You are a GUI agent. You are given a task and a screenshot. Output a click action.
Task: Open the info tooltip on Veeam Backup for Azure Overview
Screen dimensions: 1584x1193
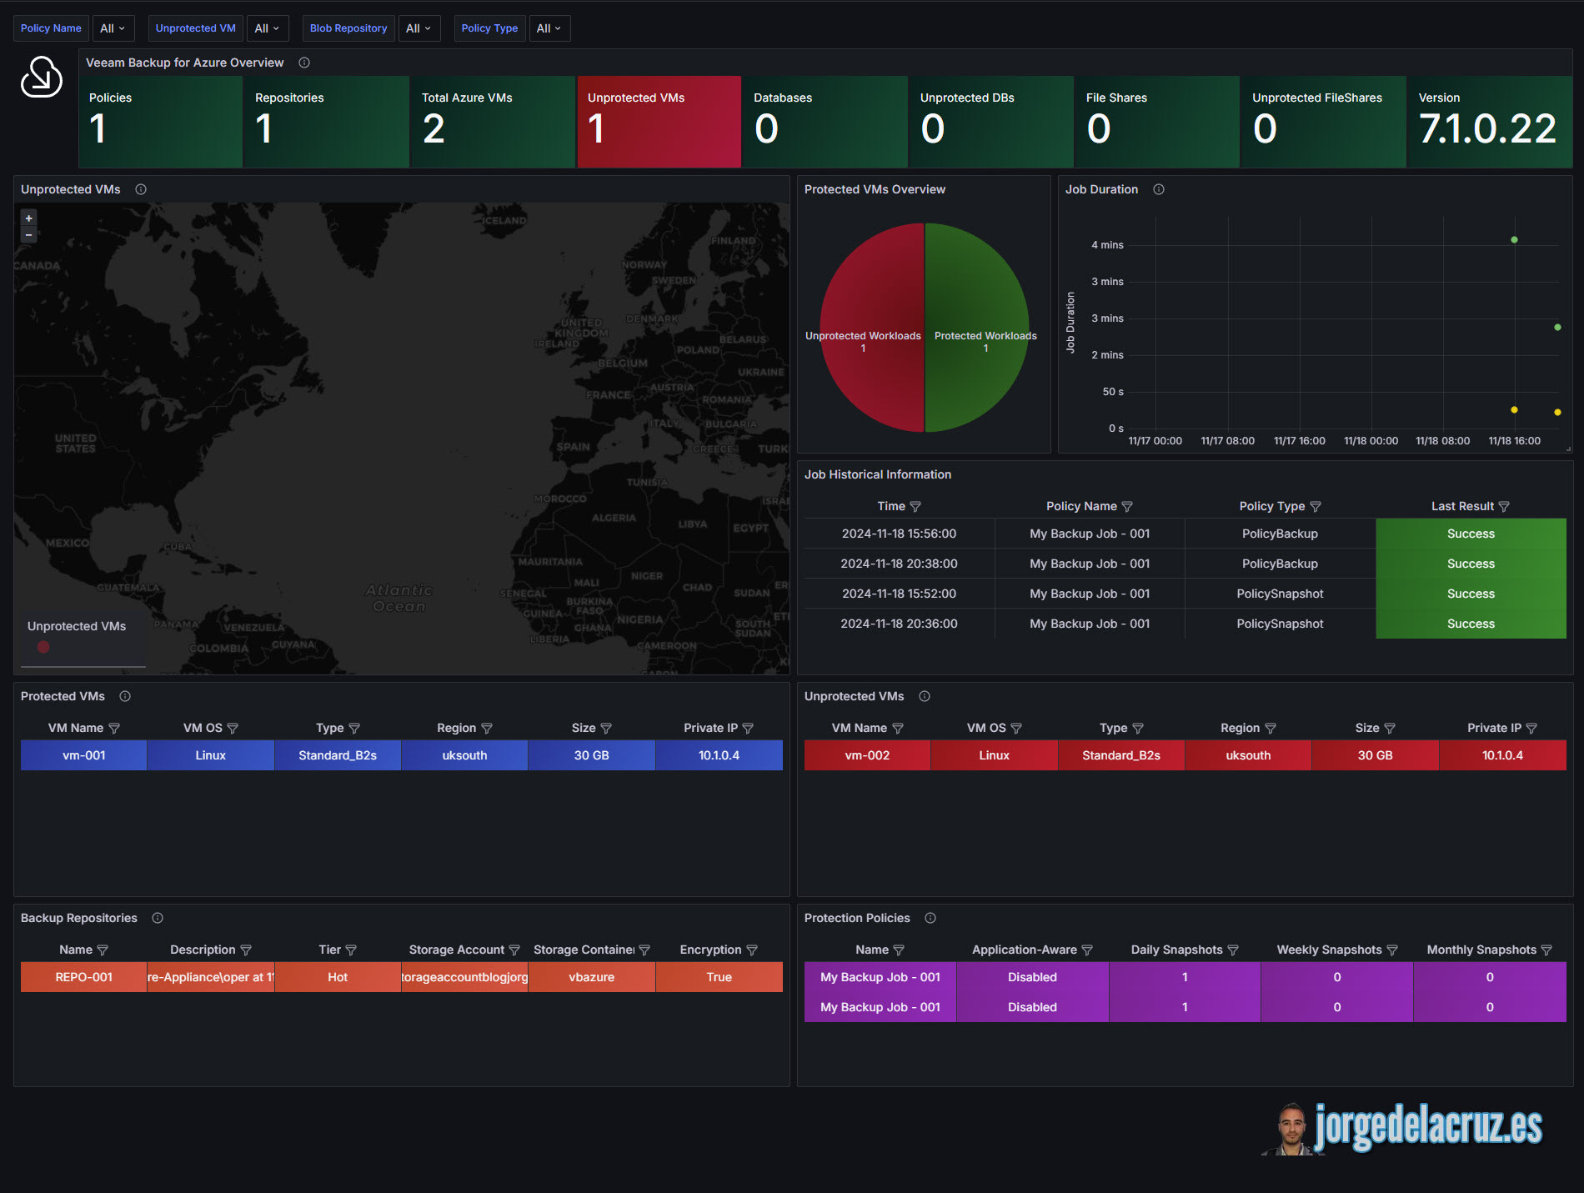click(304, 62)
